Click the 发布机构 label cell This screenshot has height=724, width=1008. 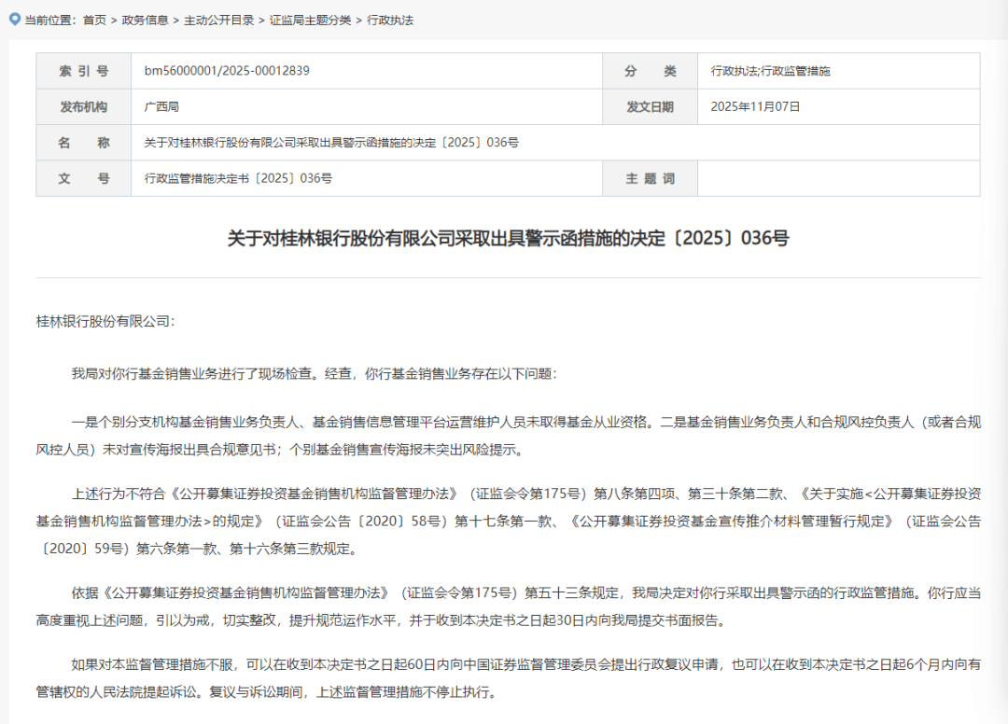tap(84, 107)
